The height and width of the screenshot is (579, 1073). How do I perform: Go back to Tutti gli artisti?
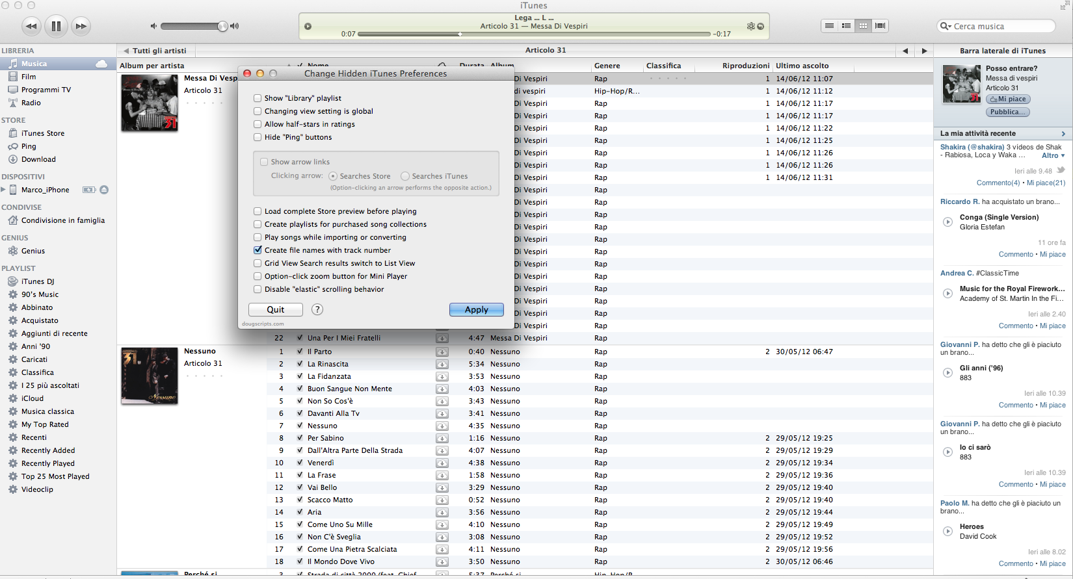[x=156, y=51]
